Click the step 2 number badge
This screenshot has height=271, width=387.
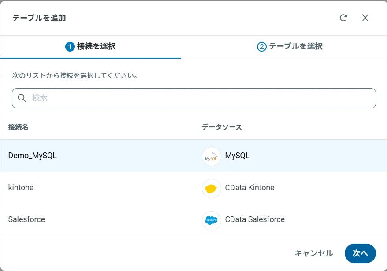(262, 47)
